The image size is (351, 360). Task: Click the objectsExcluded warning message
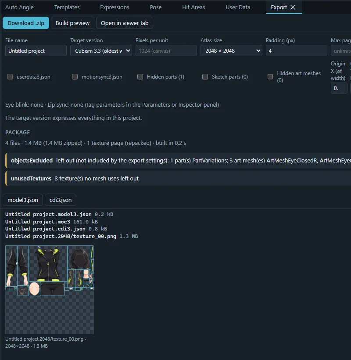pyautogui.click(x=178, y=161)
